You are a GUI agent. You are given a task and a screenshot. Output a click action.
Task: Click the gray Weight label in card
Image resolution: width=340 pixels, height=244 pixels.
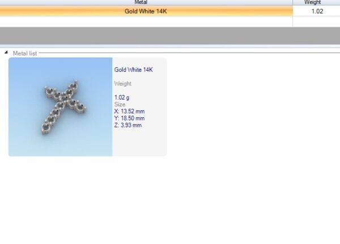[x=123, y=83]
